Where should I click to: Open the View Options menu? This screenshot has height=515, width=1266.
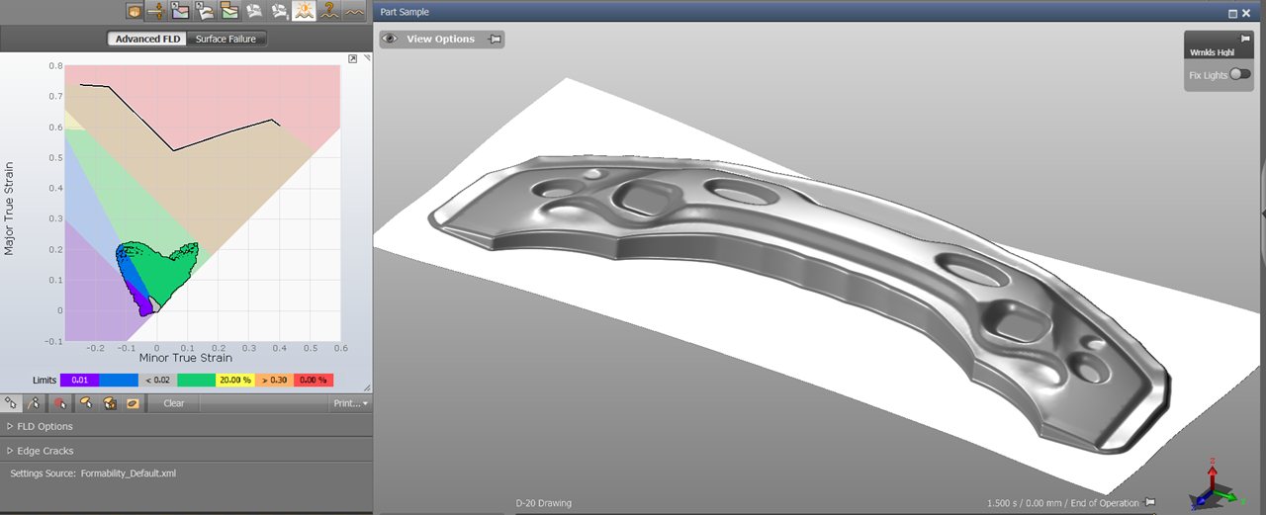coord(441,40)
